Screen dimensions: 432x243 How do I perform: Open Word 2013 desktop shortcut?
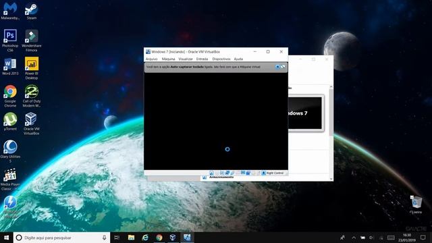point(10,66)
